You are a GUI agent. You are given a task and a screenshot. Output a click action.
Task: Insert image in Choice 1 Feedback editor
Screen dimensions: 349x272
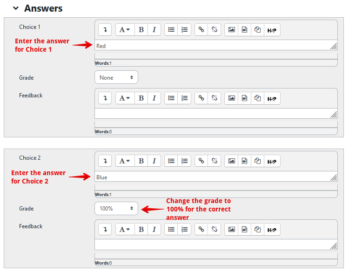click(x=231, y=98)
